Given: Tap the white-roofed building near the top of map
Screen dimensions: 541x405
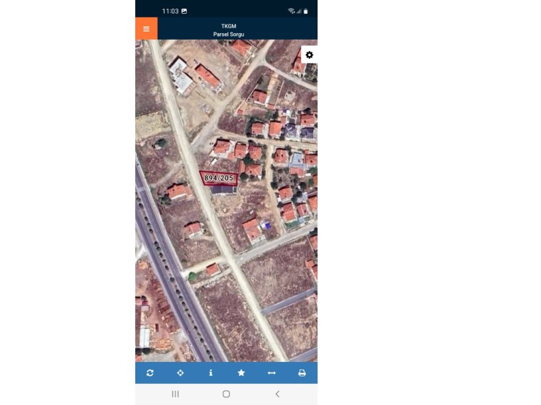Looking at the screenshot, I should pyautogui.click(x=181, y=75).
